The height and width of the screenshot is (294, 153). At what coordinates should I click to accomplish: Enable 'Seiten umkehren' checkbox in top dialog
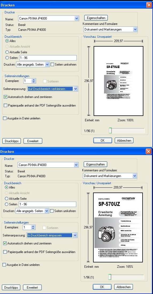pyautogui.click(x=52, y=65)
